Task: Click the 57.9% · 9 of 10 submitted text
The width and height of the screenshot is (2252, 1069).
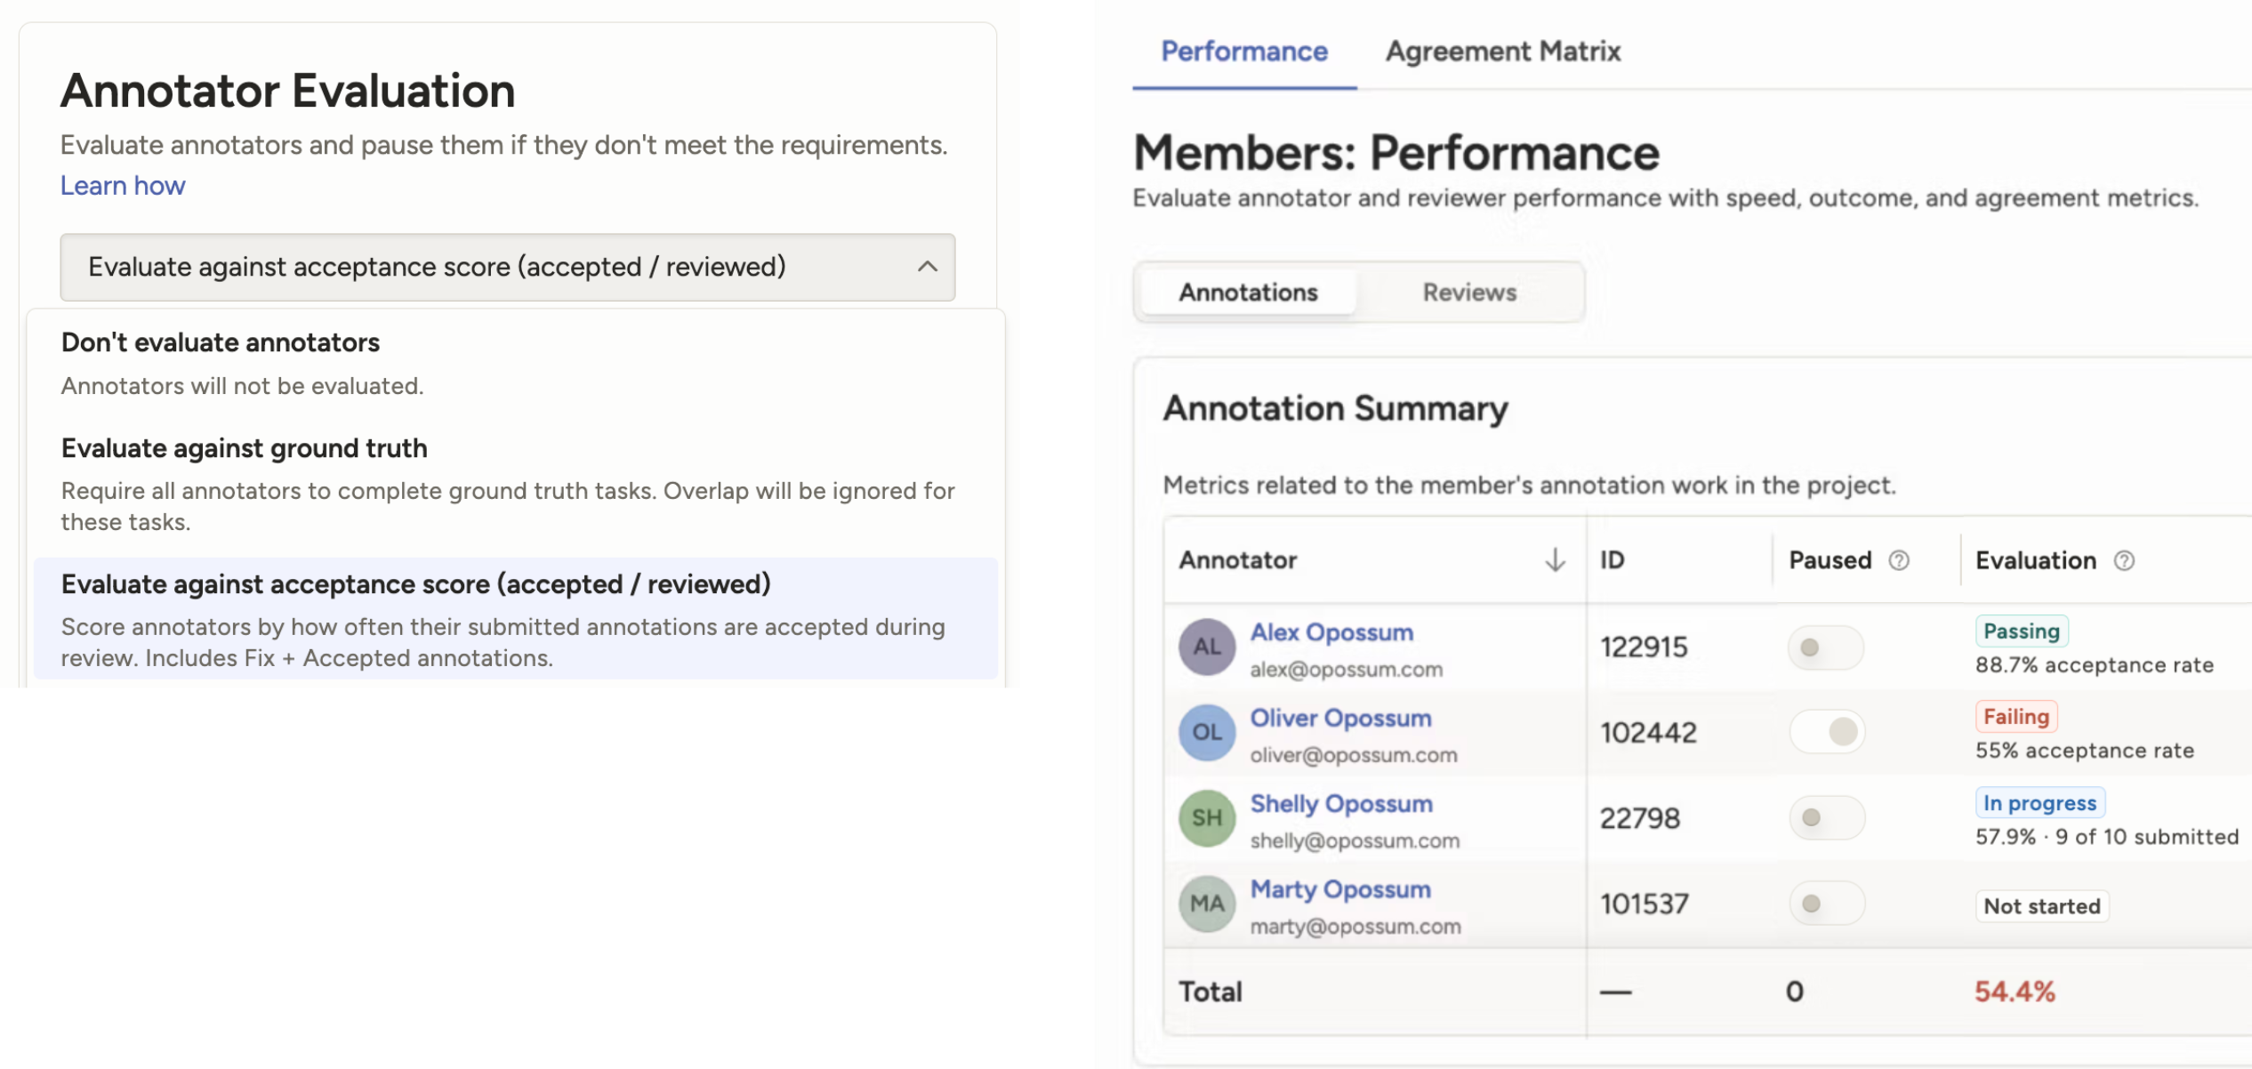Action: [2106, 837]
